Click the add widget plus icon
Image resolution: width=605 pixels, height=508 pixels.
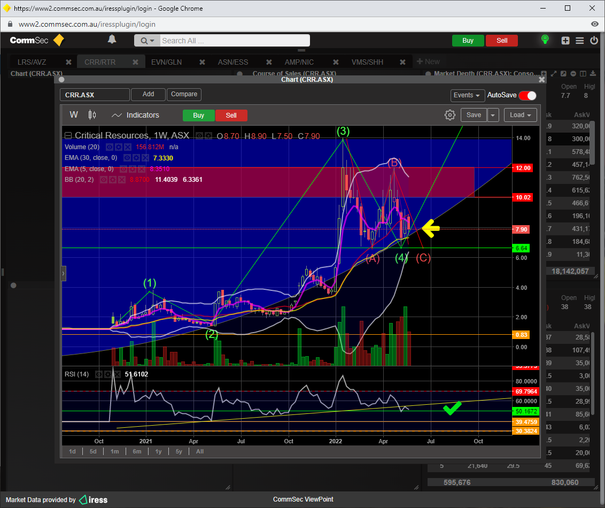pyautogui.click(x=565, y=41)
